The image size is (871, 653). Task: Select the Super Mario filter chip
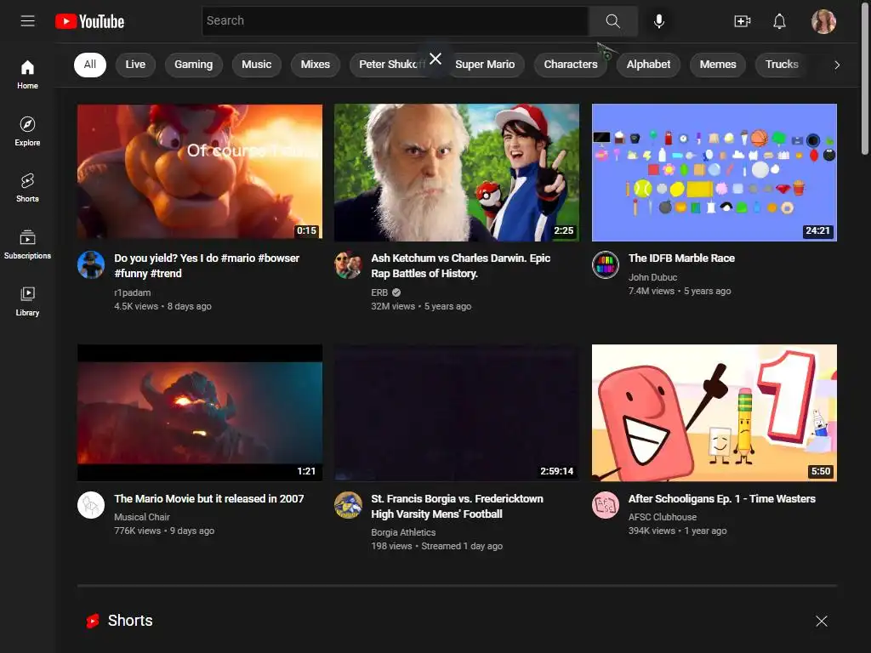point(485,65)
